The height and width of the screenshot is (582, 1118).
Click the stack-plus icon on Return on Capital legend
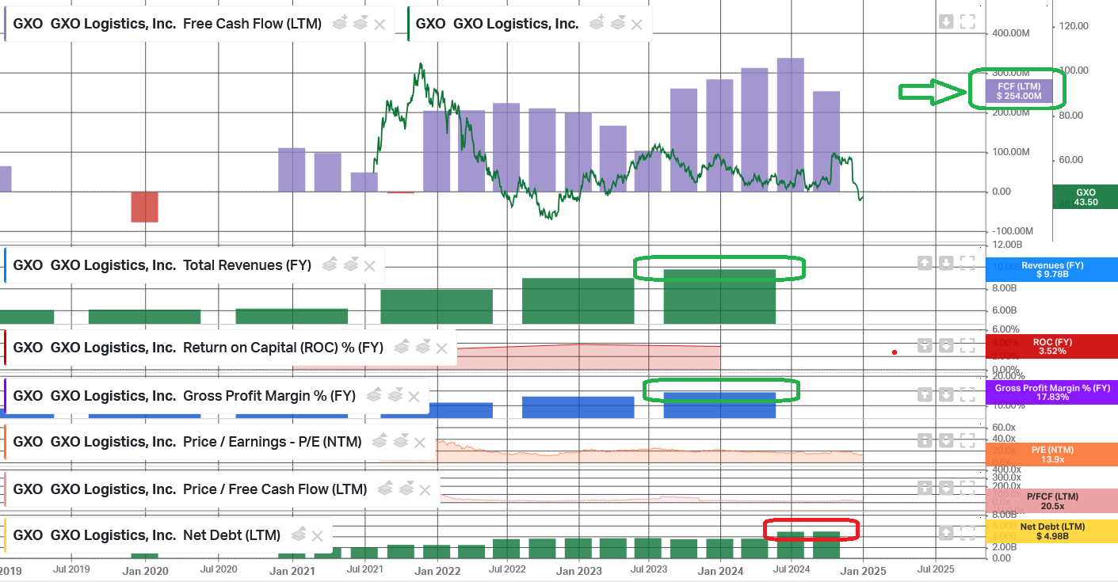click(402, 347)
